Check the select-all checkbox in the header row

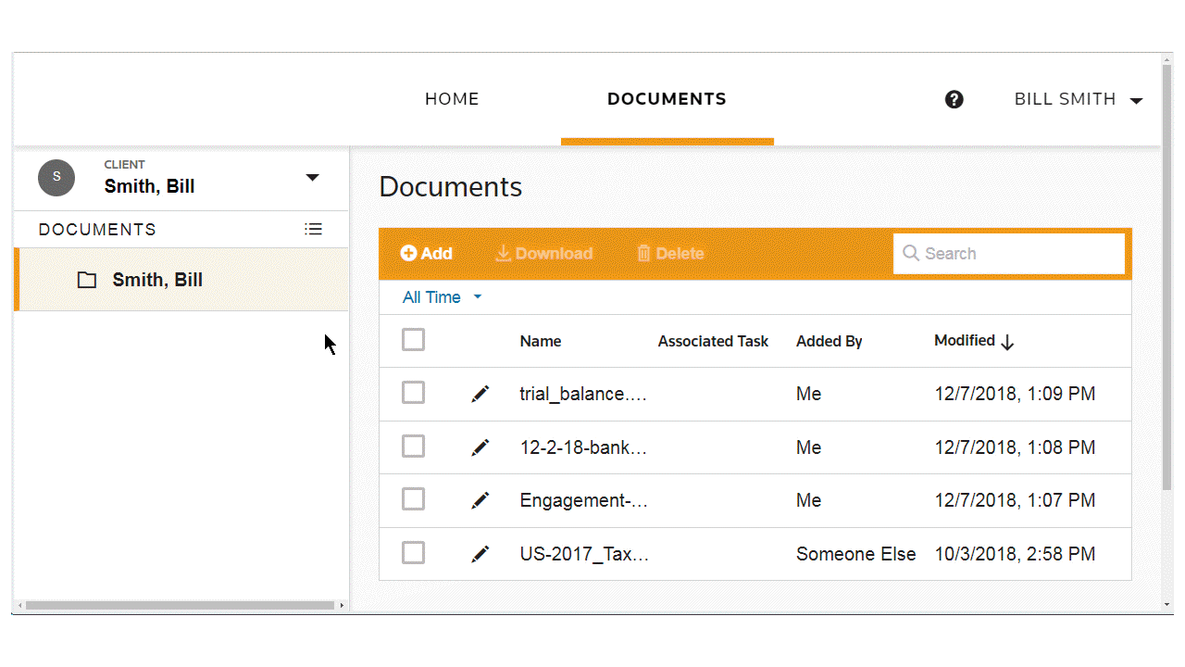point(413,339)
